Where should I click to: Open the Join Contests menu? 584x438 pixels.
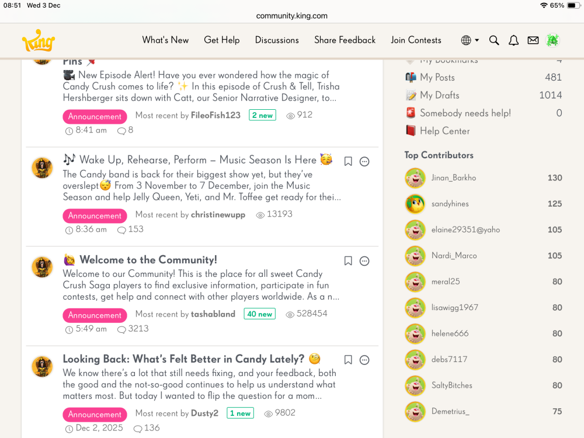tap(416, 40)
